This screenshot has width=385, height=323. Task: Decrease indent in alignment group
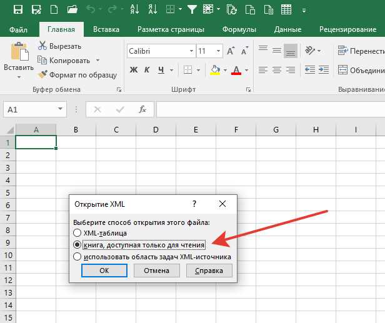click(x=310, y=70)
